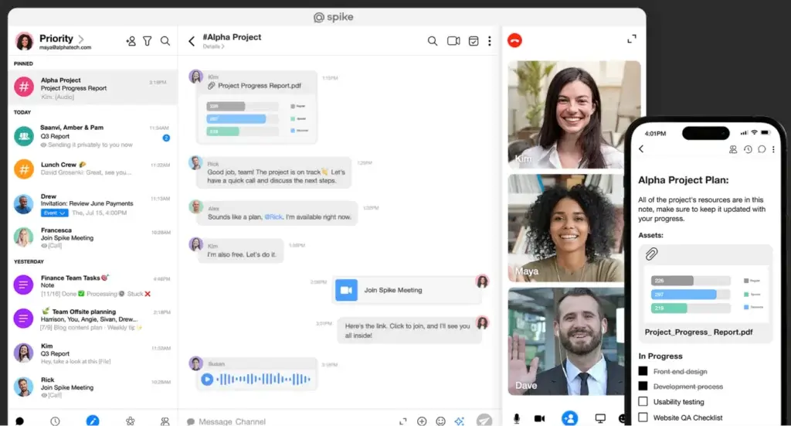
Task: Open note history clock icon on phone
Action: click(x=748, y=149)
